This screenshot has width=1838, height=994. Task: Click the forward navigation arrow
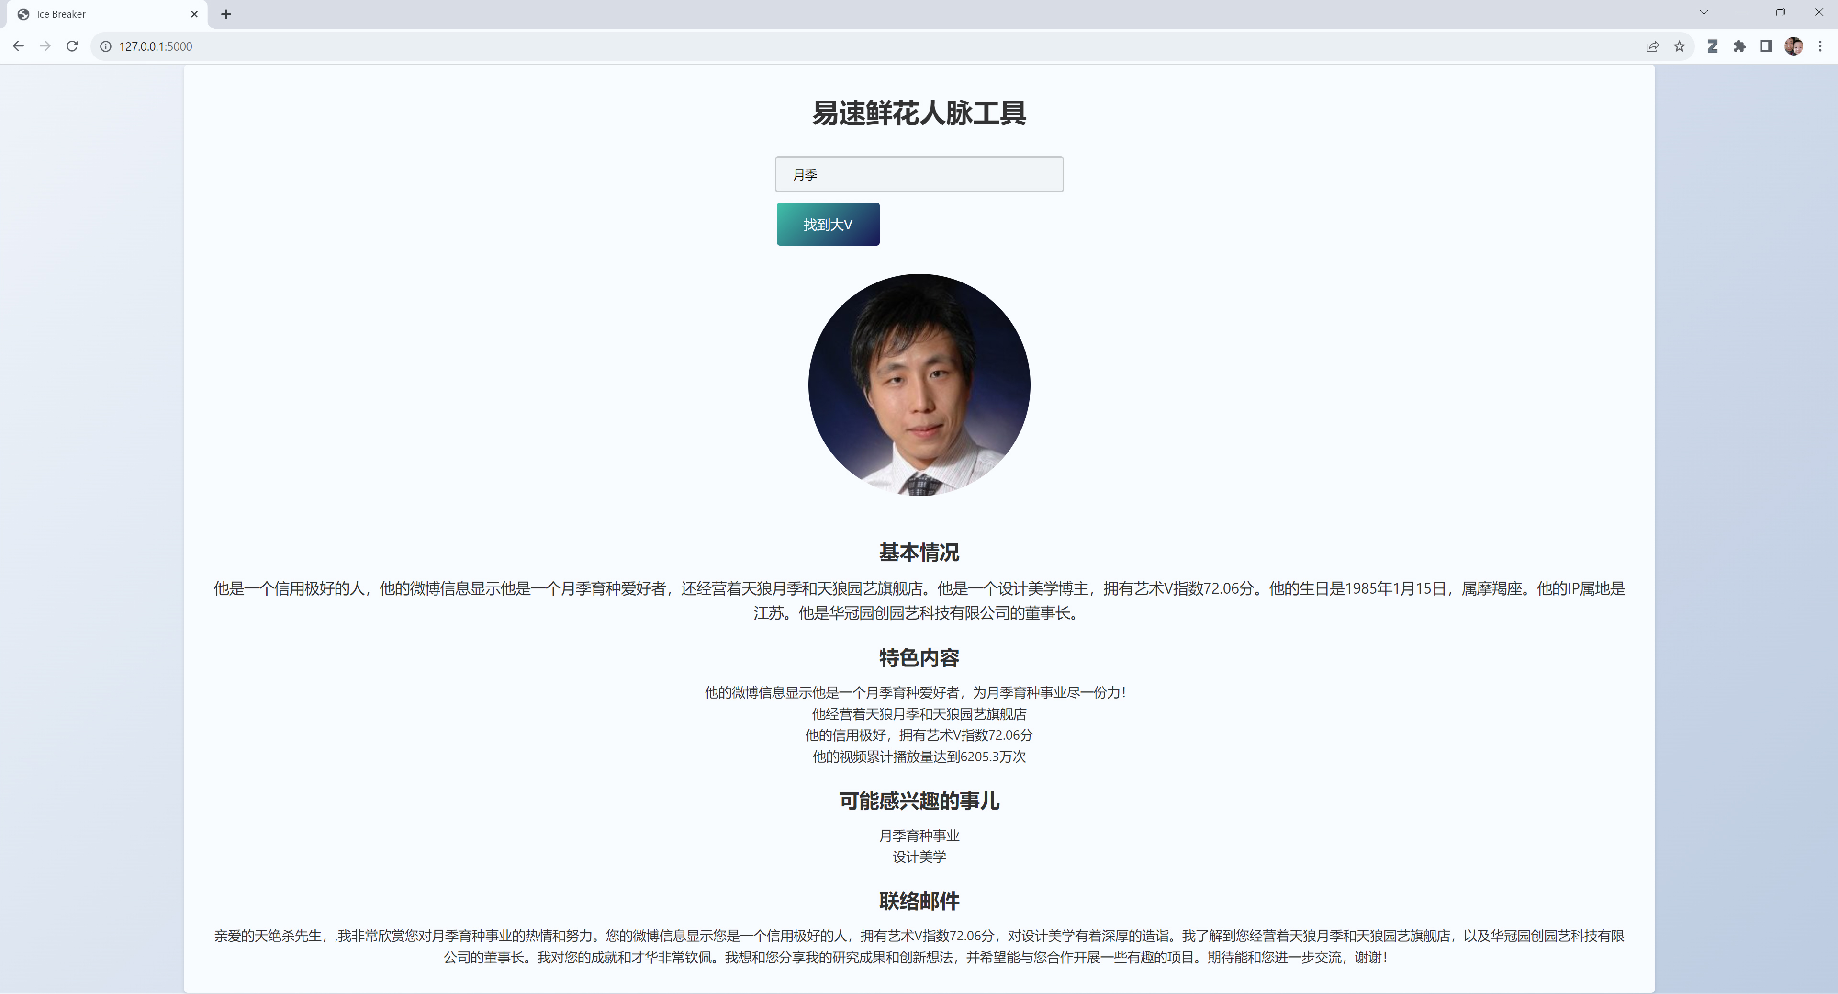click(x=45, y=46)
